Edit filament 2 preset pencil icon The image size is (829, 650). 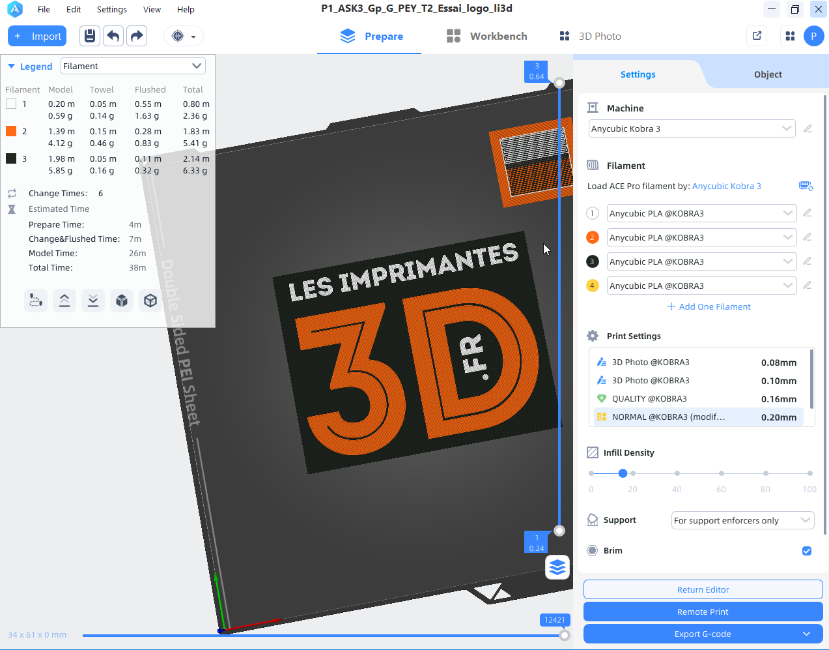click(808, 237)
